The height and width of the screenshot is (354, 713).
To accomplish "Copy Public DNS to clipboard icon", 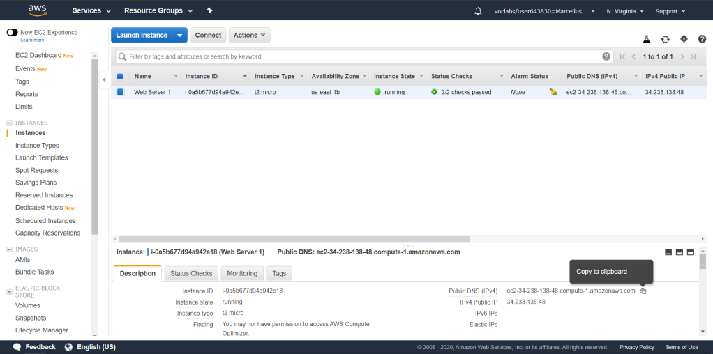I will [643, 291].
